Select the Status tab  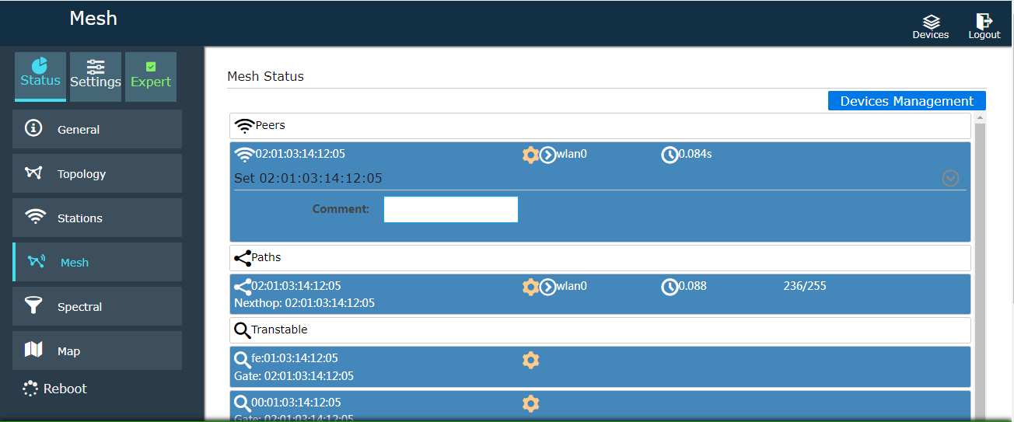pyautogui.click(x=40, y=76)
